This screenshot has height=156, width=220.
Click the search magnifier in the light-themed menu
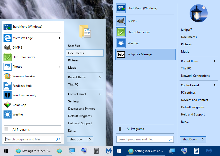click(58, 139)
